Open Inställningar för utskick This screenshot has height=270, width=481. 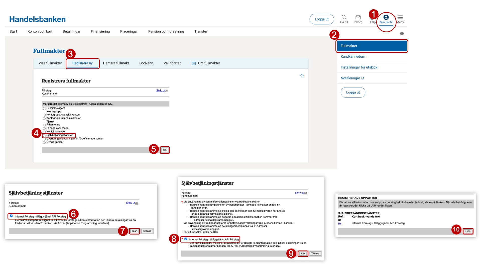359,67
